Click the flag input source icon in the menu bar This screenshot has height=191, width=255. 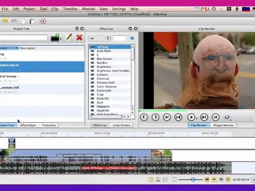[246, 9]
